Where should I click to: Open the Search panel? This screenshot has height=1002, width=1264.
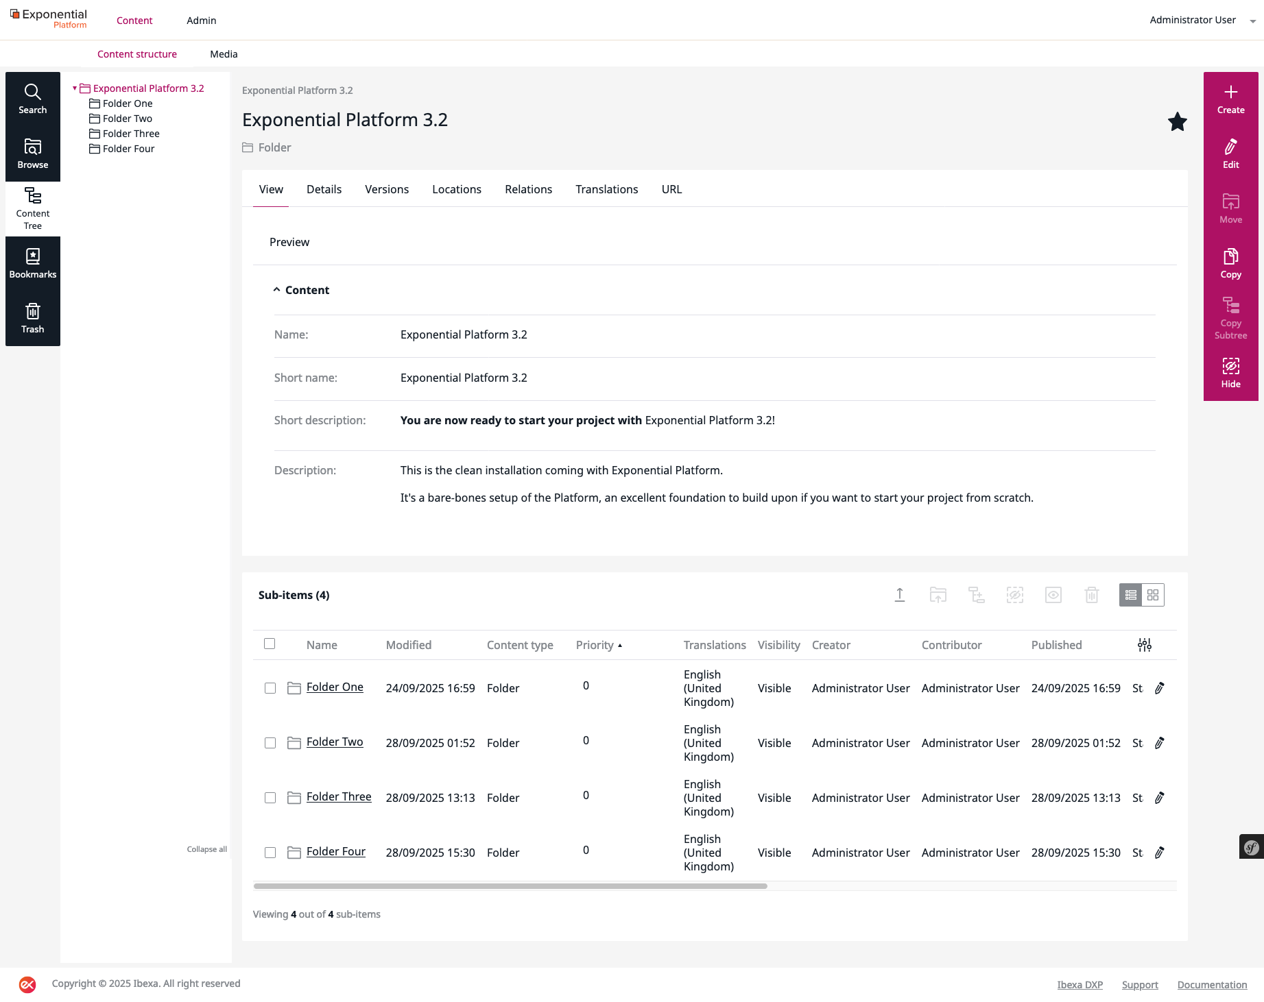click(32, 98)
